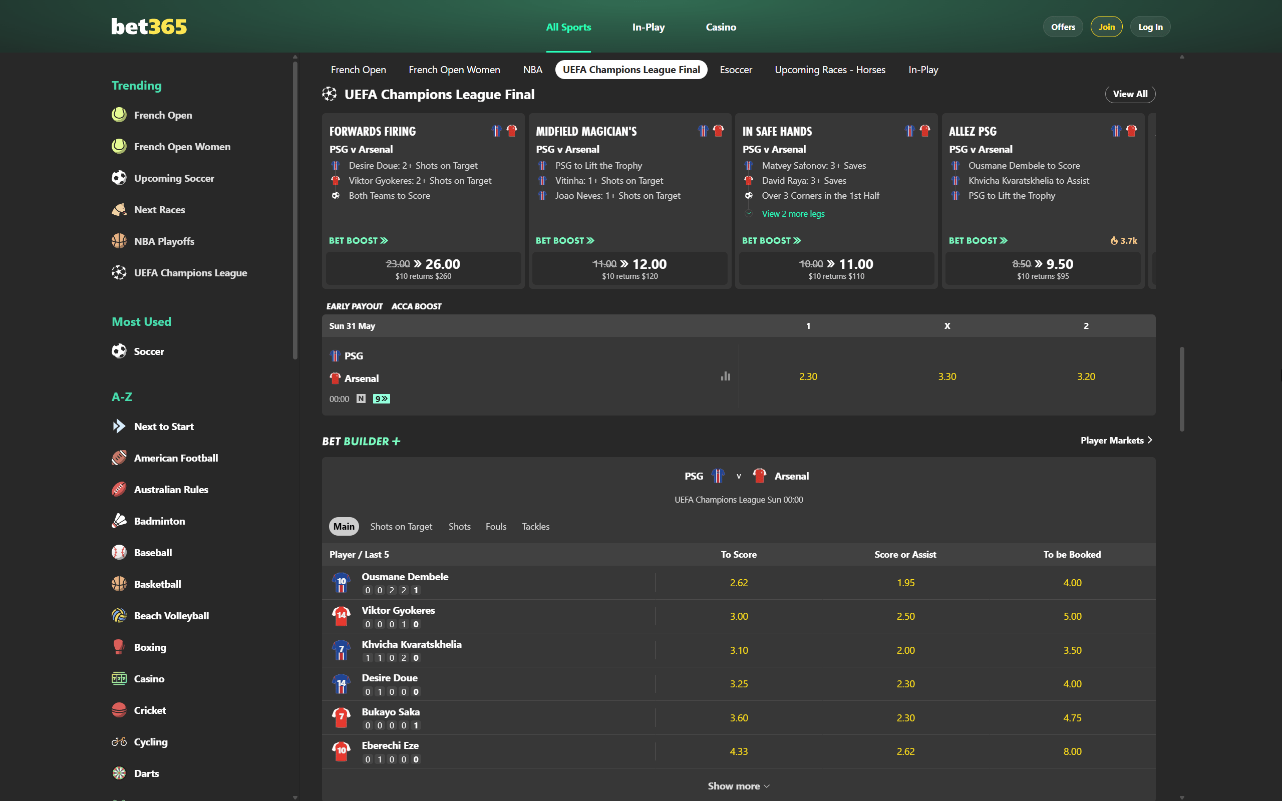Open Bet Boost on In Safe Hands card
This screenshot has width=1282, height=801.
coord(771,240)
